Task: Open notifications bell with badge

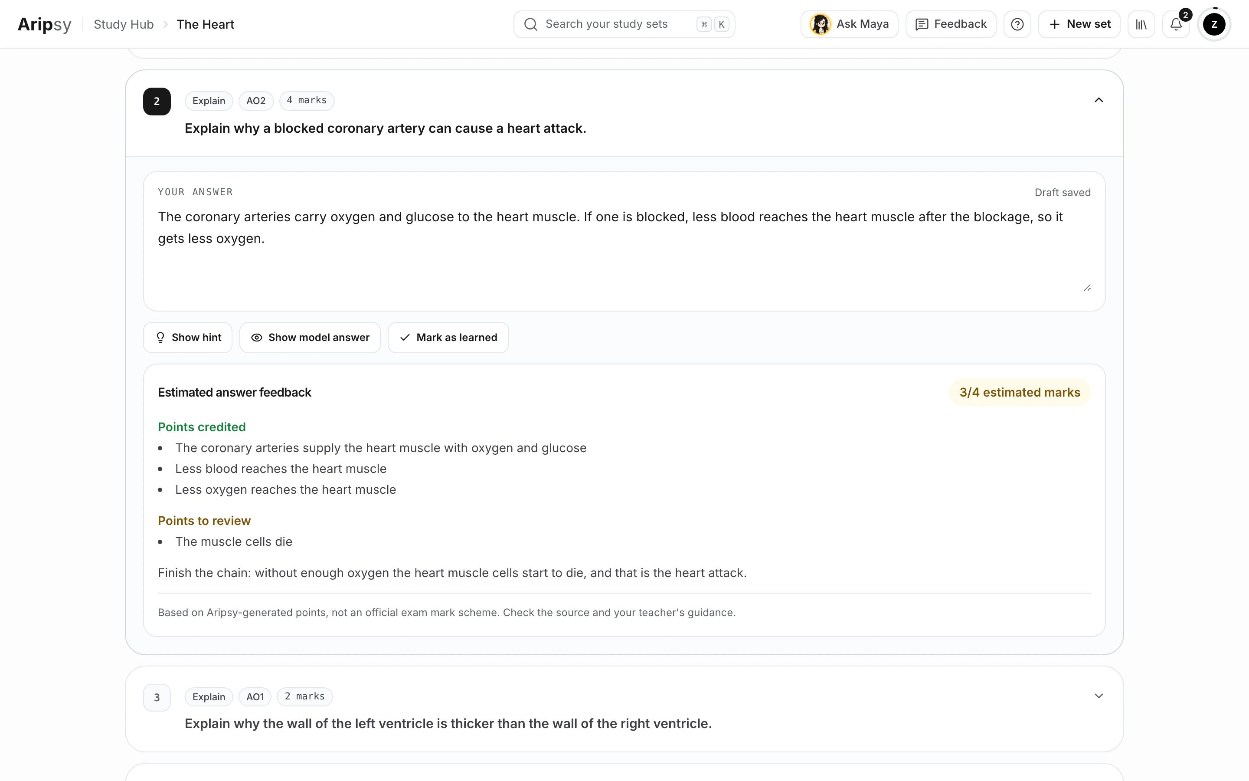Action: (x=1176, y=24)
